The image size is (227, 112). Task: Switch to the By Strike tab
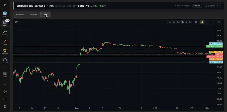coord(33,15)
